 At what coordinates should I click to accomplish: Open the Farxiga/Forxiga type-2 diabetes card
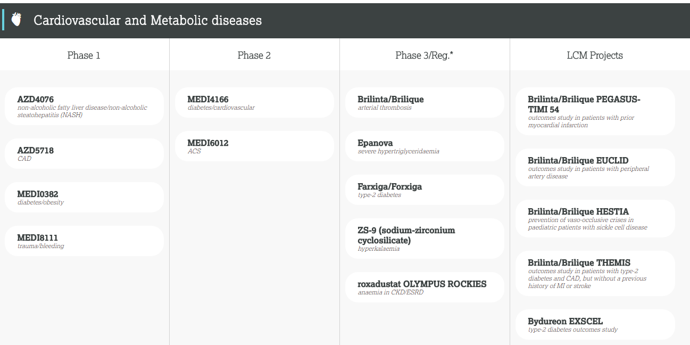pyautogui.click(x=425, y=190)
